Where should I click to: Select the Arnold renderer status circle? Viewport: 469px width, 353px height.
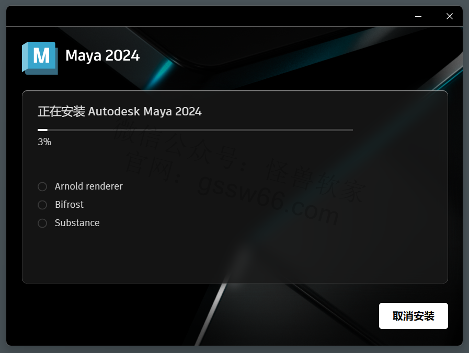42,186
